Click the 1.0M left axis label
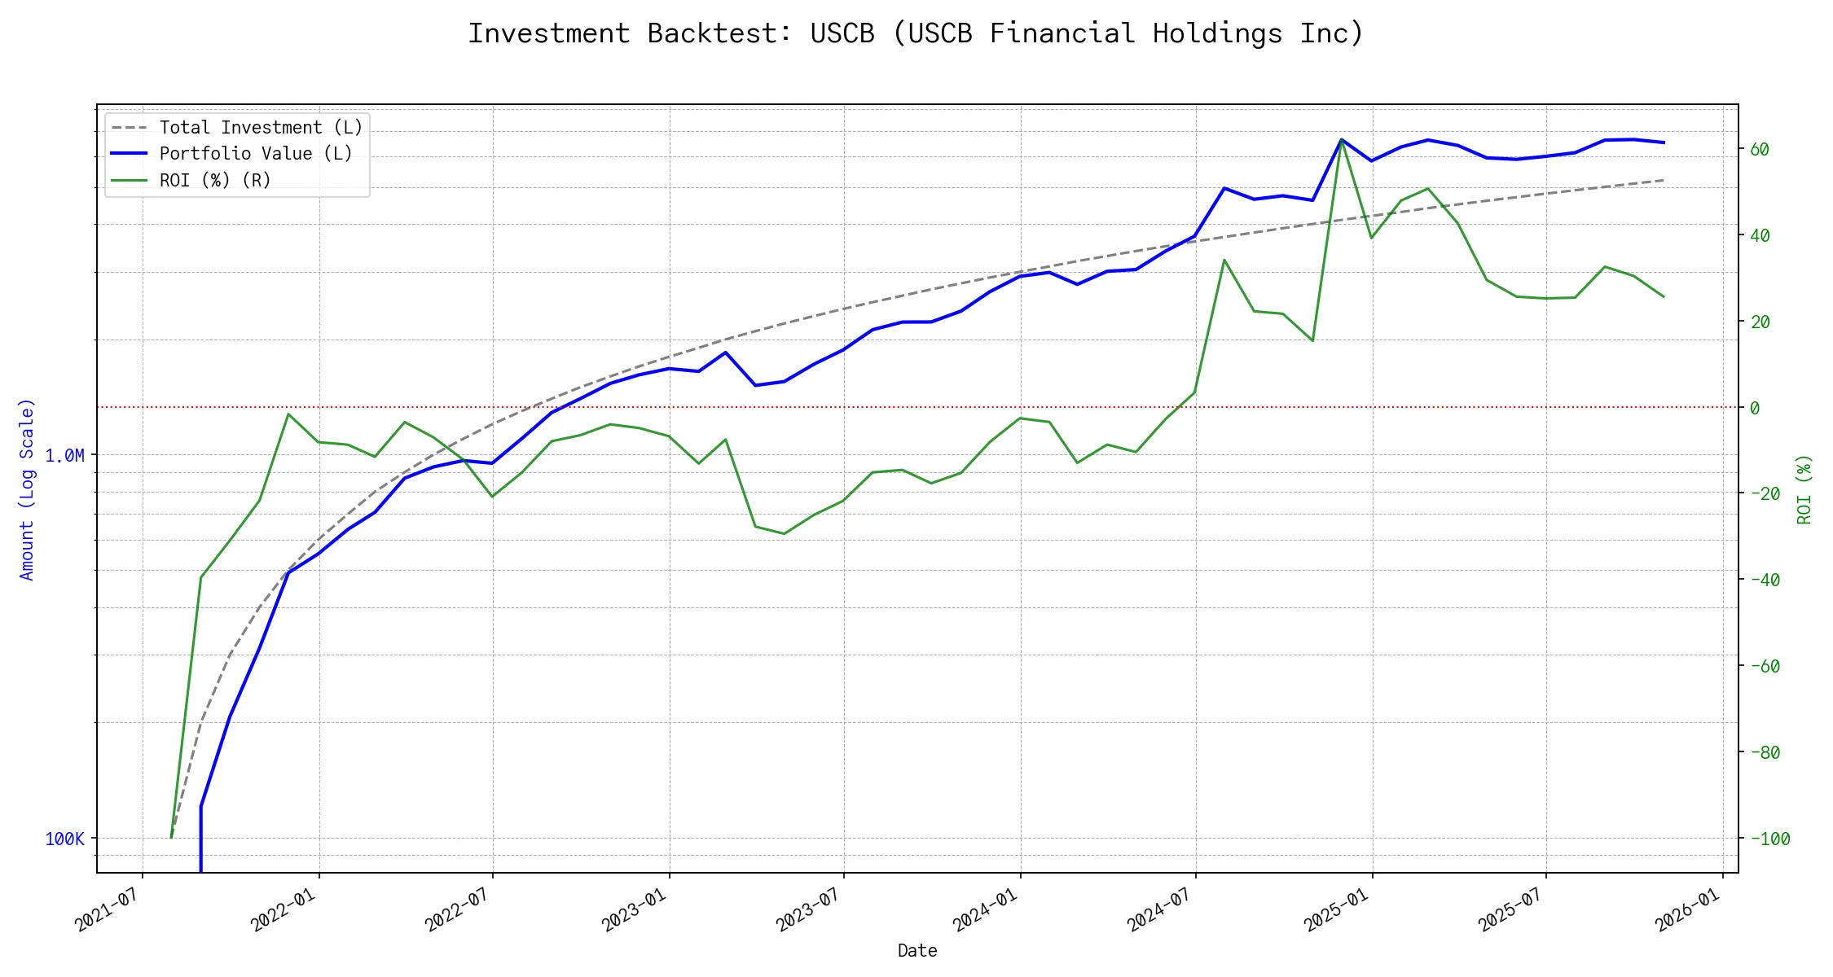 pos(64,456)
